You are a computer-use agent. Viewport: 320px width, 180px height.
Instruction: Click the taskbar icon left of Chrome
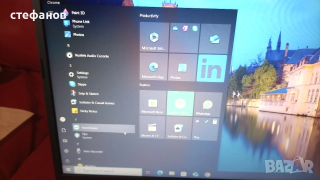coord(195,174)
